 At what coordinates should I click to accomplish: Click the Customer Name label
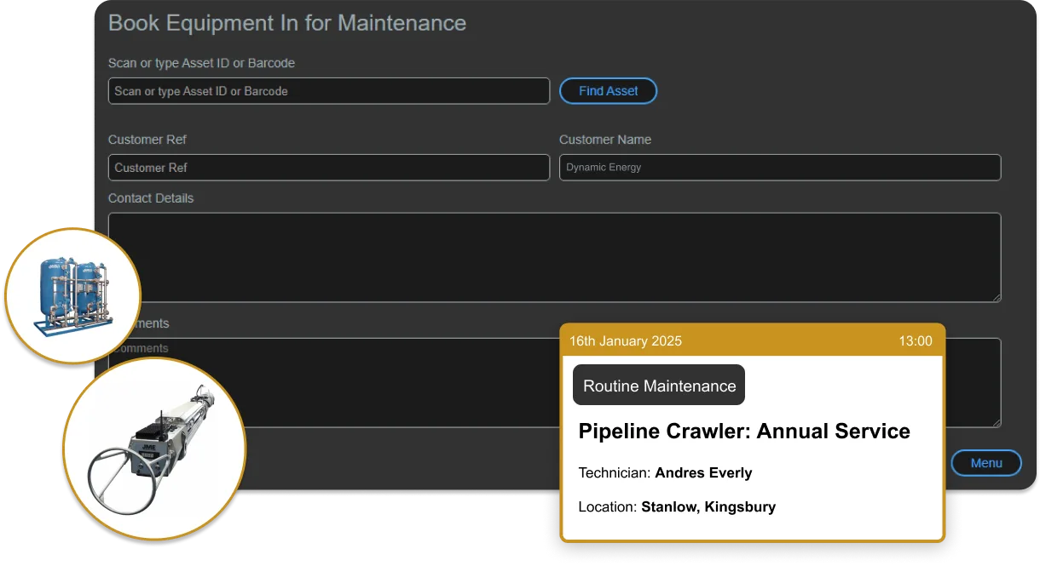pyautogui.click(x=604, y=140)
